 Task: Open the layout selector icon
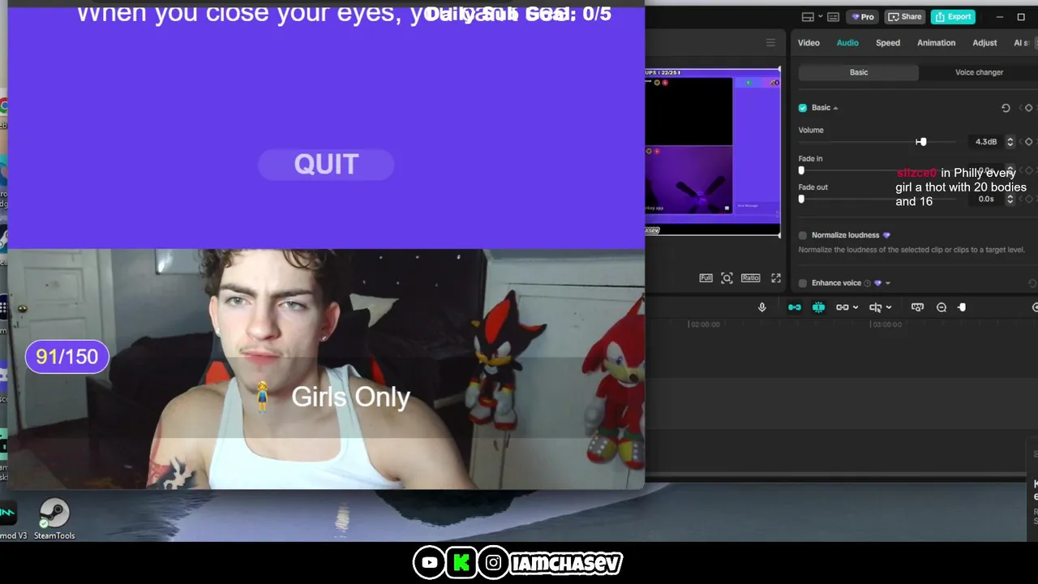point(808,16)
